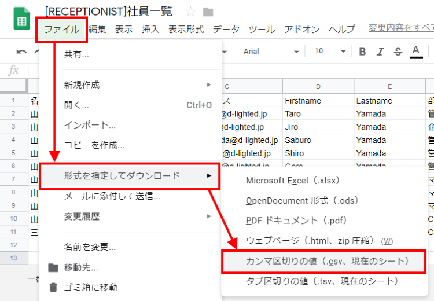Click the 変更内容をすべて link
The height and width of the screenshot is (301, 434).
pyautogui.click(x=401, y=28)
